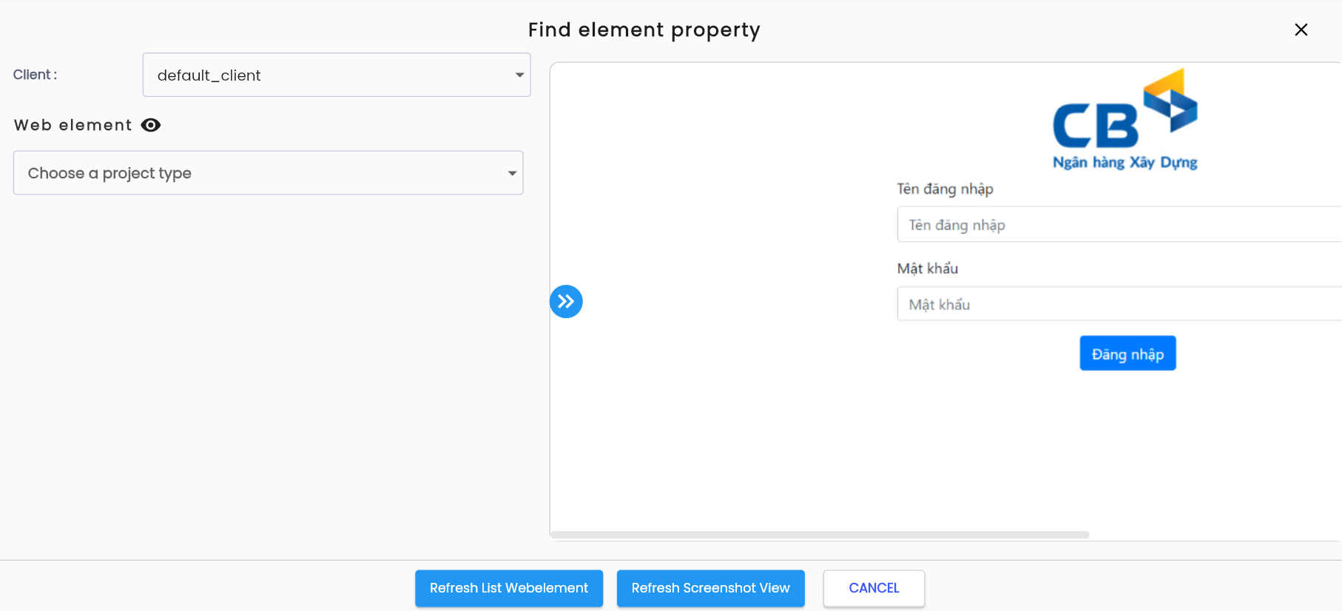Expand the Choose a project type dropdown
This screenshot has width=1342, height=611.
tap(269, 173)
